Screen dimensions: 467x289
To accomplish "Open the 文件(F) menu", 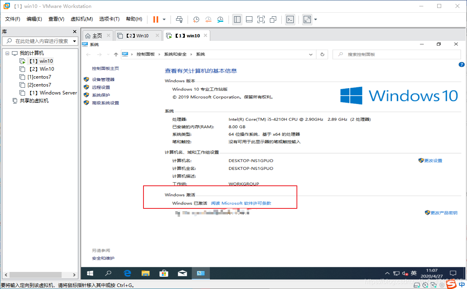I will coord(12,19).
